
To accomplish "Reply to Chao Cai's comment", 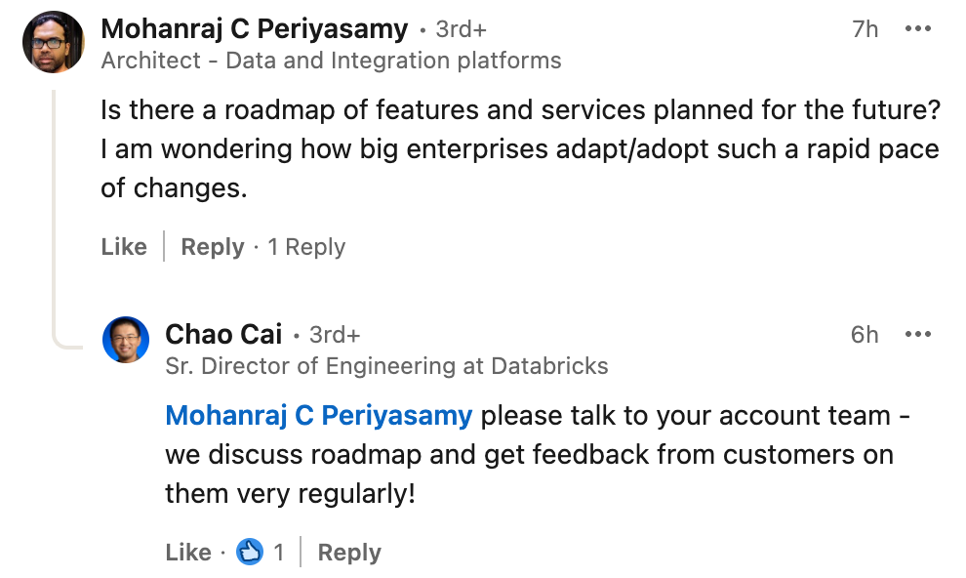I will [x=348, y=551].
